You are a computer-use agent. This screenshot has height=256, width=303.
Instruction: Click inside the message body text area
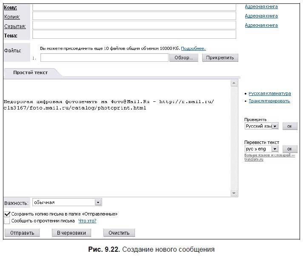point(117,138)
